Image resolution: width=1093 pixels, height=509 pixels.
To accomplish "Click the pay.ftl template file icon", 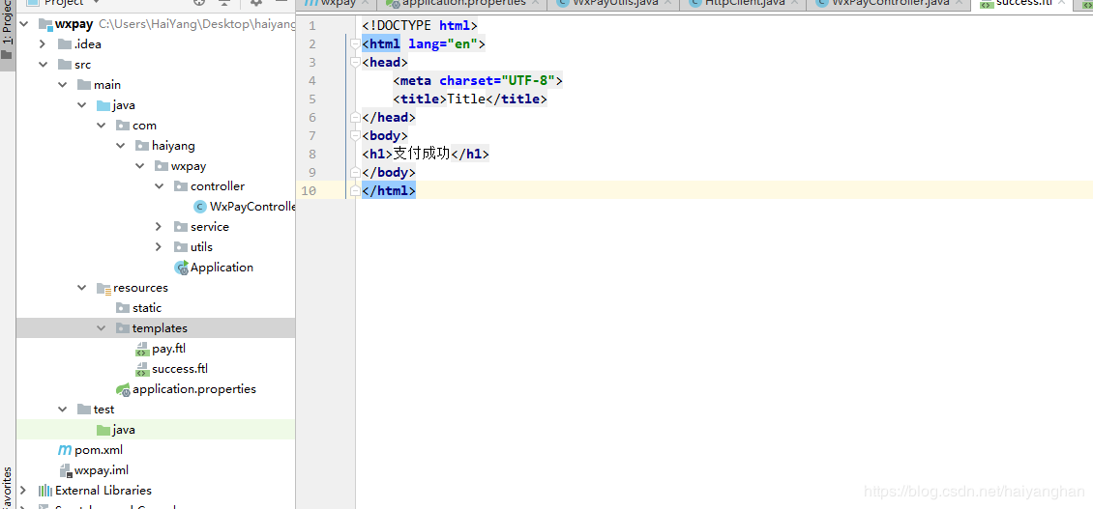I will click(x=142, y=349).
